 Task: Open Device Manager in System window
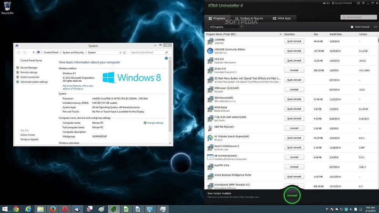coord(29,68)
